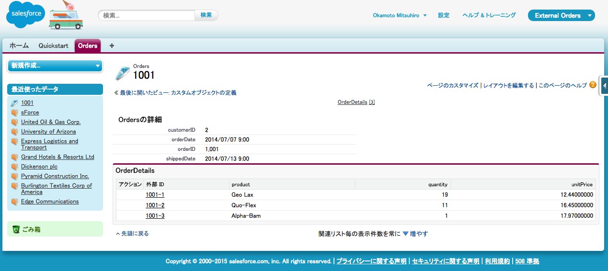Return to カスタムオブジェクトの定義 view
The image size is (608, 271).
coord(204,93)
